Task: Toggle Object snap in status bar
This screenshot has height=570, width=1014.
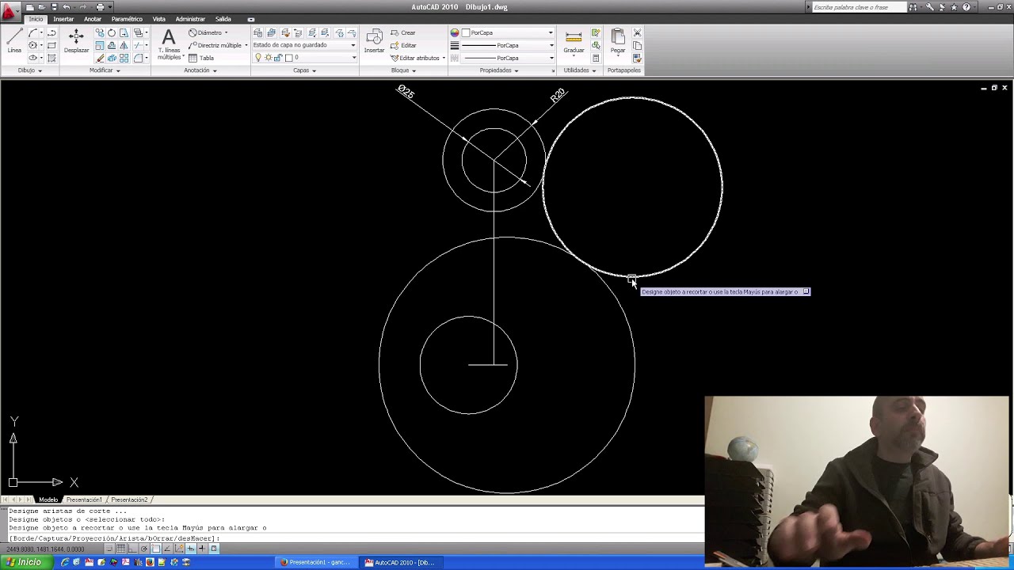Action: [156, 549]
